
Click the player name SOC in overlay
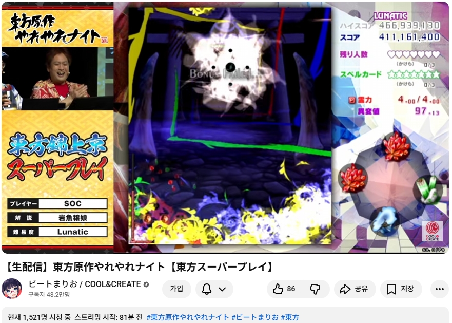pos(73,203)
